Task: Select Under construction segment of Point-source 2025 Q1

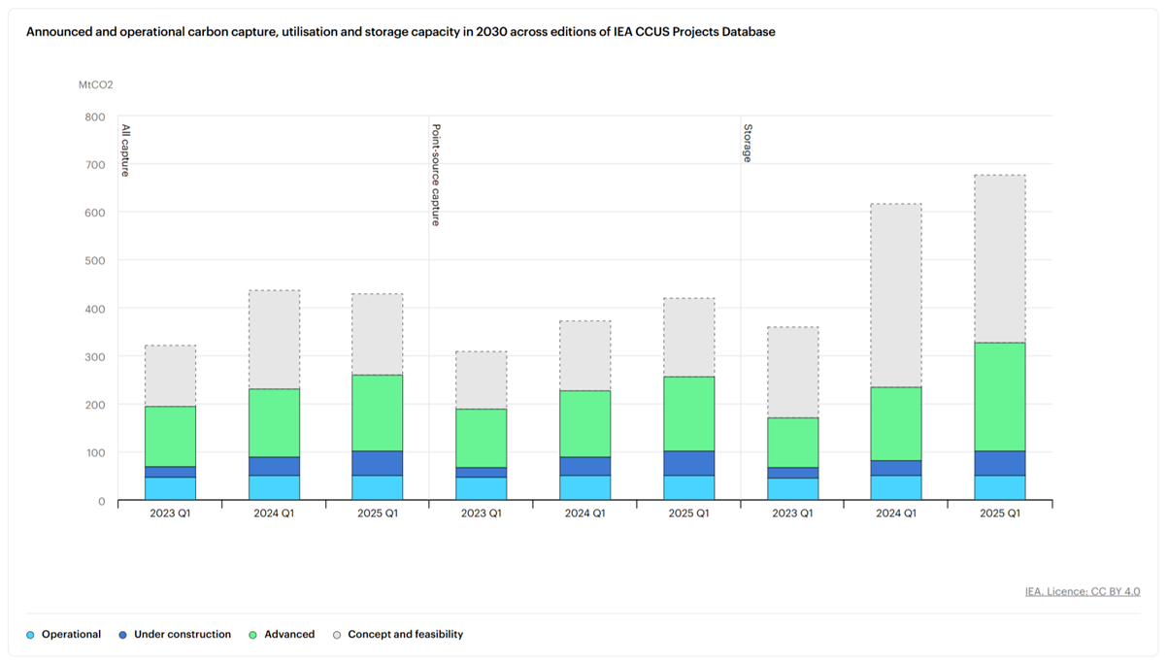Action: tap(689, 463)
